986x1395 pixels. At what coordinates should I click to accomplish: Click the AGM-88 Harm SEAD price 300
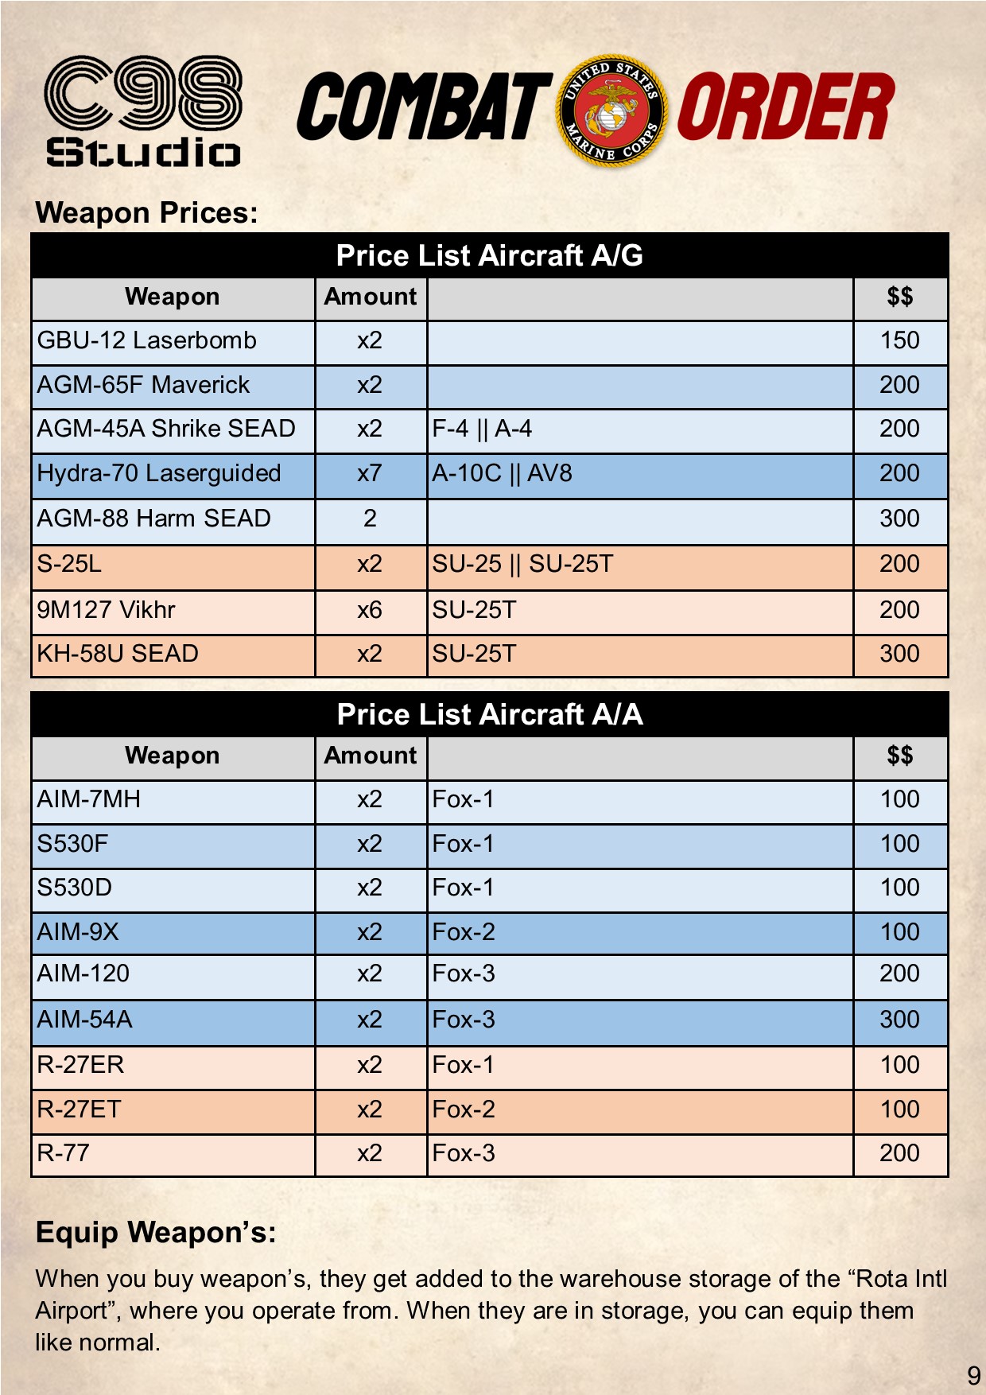pyautogui.click(x=899, y=519)
